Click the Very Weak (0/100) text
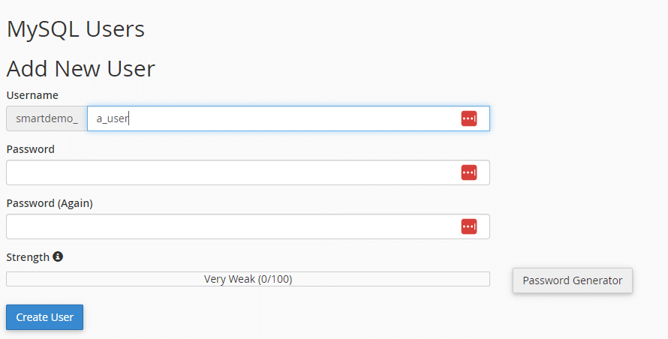 coord(248,279)
